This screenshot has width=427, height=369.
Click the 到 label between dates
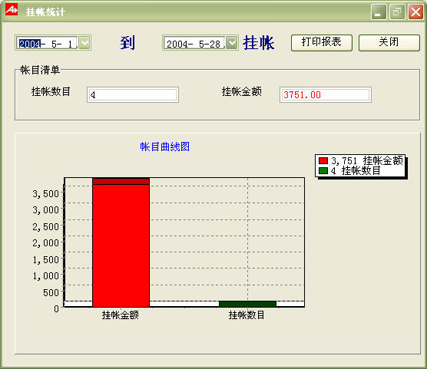(x=127, y=43)
